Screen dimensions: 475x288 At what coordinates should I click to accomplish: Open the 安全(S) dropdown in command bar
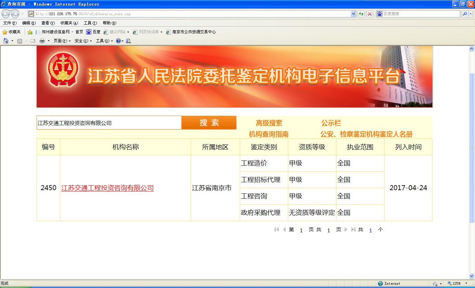(83, 41)
